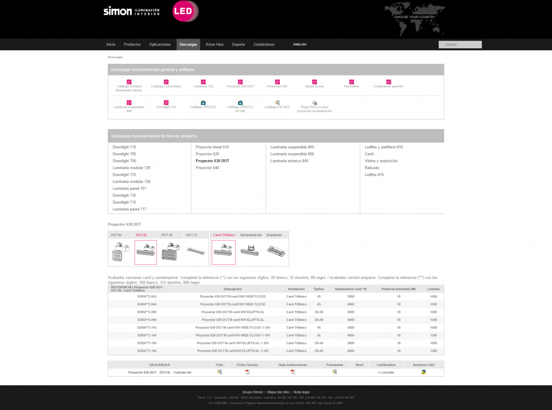Image resolution: width=552 pixels, height=410 pixels.
Task: Click the Semiempotrado fixture thumbnail
Action: point(250,252)
